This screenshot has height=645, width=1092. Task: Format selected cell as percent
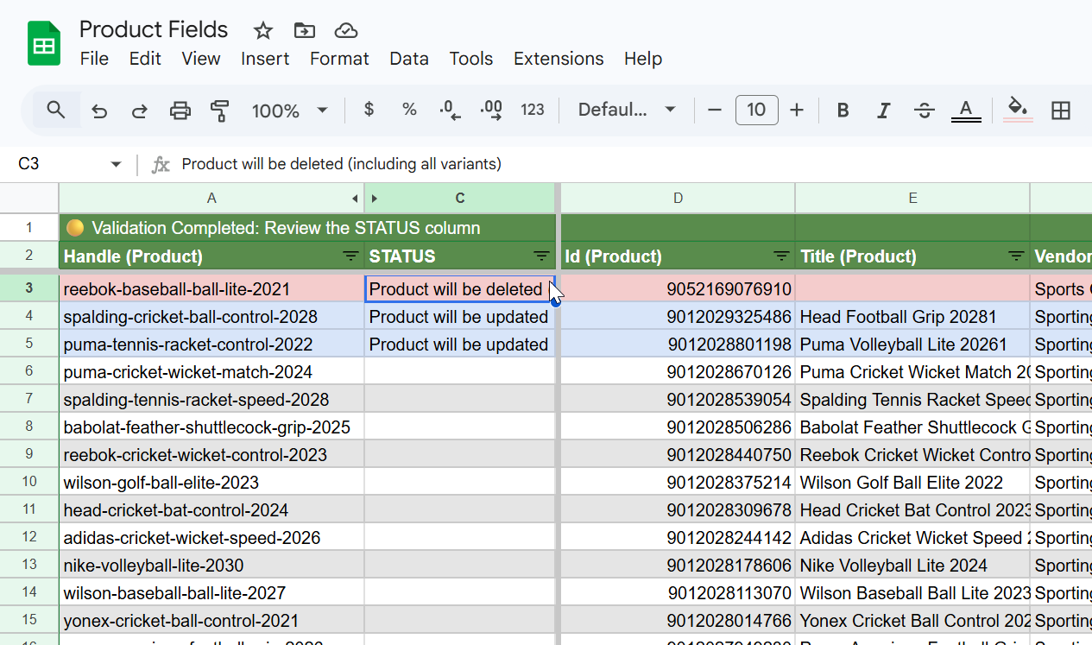(x=409, y=110)
